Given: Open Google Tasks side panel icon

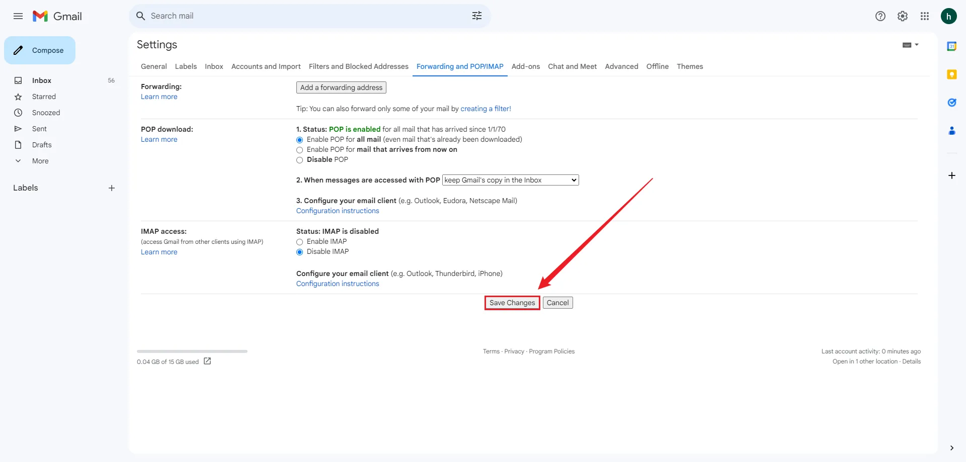Looking at the screenshot, I should (951, 103).
